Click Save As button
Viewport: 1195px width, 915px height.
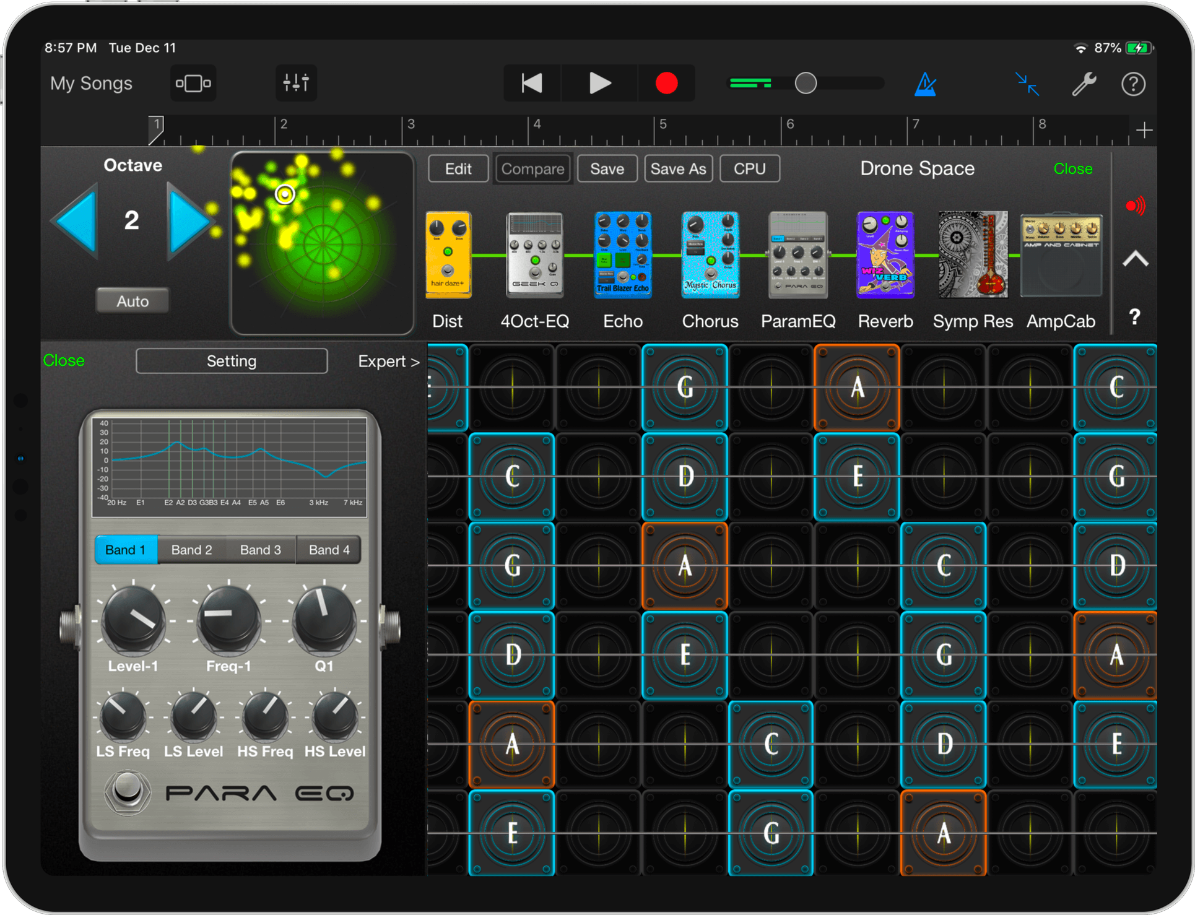tap(679, 168)
